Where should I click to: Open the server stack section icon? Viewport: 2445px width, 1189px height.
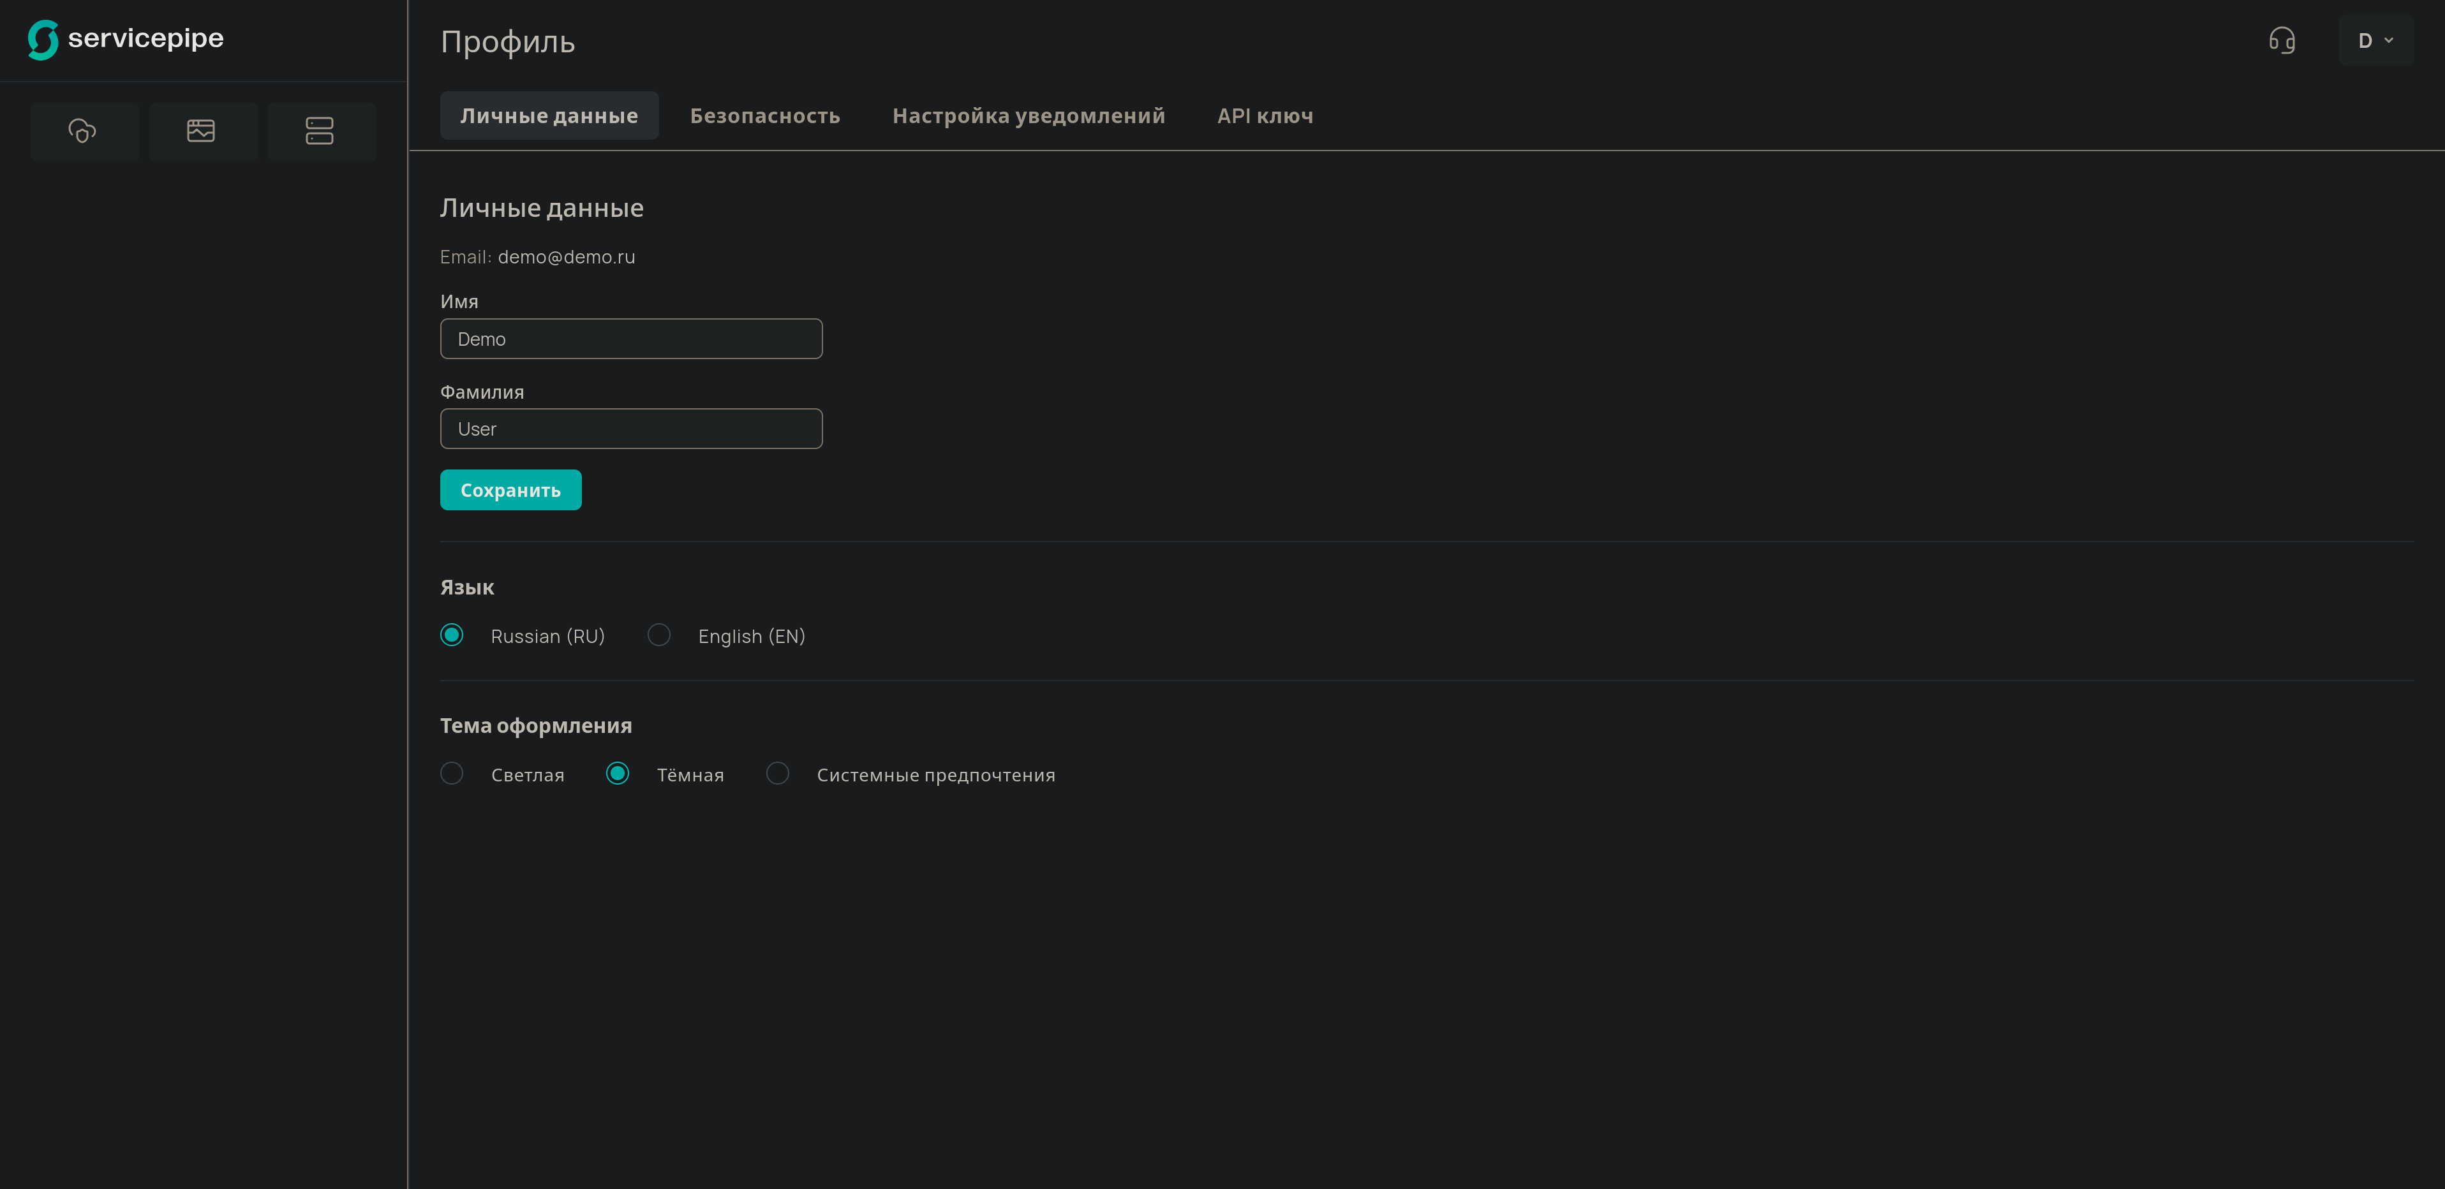[x=320, y=131]
